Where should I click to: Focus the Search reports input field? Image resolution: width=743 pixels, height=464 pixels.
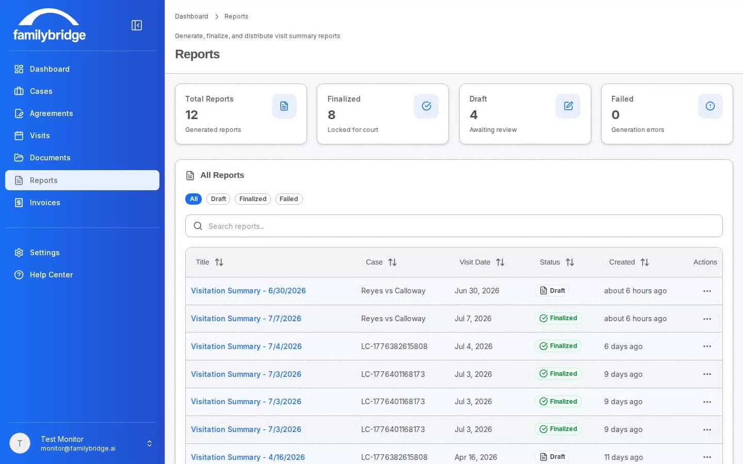click(454, 226)
